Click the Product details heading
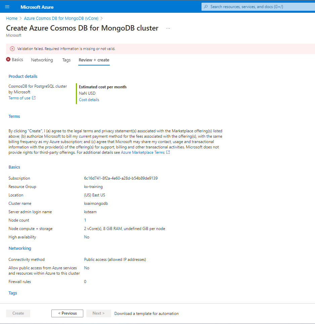 coord(23,76)
